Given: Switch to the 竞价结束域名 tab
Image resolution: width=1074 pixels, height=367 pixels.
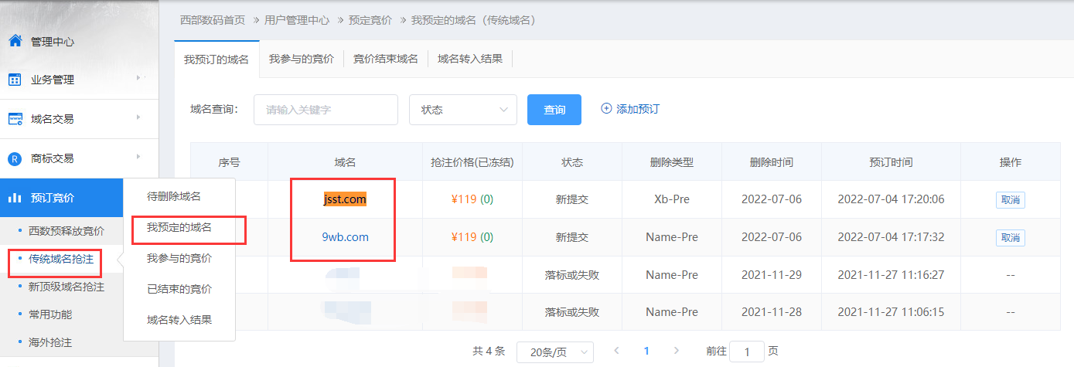Looking at the screenshot, I should [385, 59].
